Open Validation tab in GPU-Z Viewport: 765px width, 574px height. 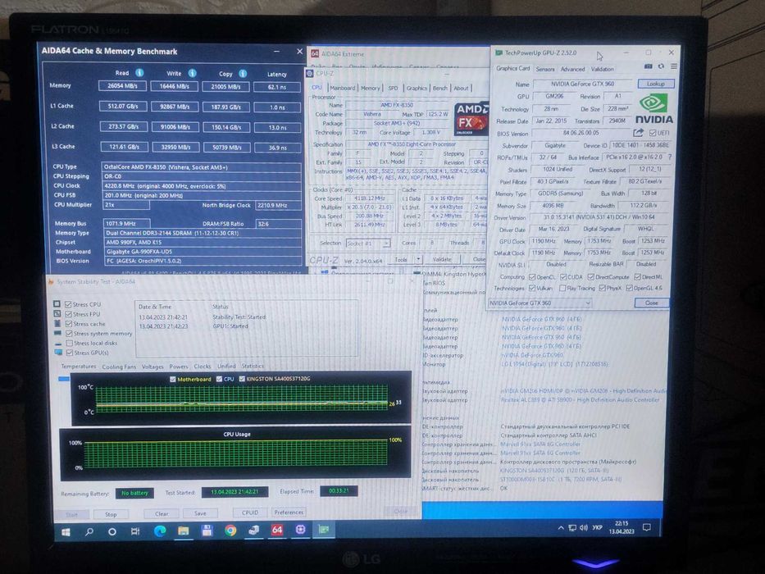coord(603,70)
